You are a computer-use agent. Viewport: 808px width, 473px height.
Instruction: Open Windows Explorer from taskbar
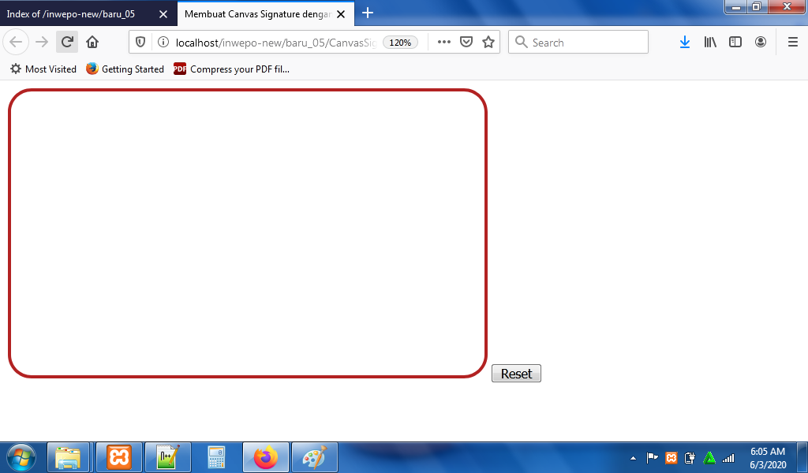pos(69,457)
